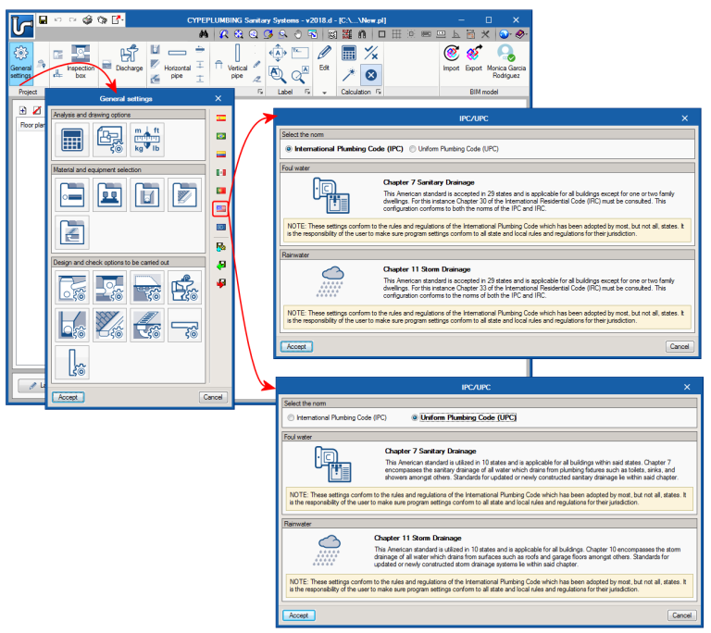711x633 pixels.
Task: Select the Spain flag norm icon
Action: [x=221, y=118]
